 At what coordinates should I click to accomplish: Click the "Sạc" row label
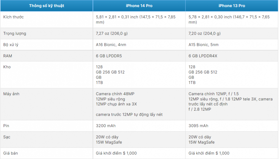pyautogui.click(x=7, y=137)
